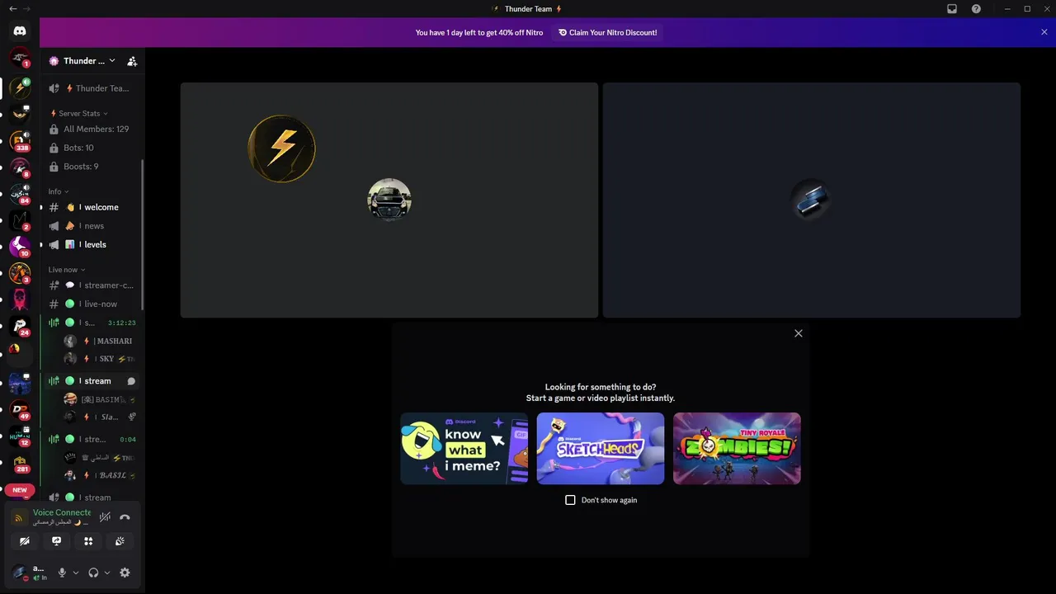Start the Tiny Royale Zombies activity
This screenshot has height=594, width=1056.
coord(737,448)
